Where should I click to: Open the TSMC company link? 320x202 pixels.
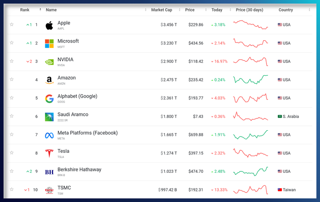64,188
